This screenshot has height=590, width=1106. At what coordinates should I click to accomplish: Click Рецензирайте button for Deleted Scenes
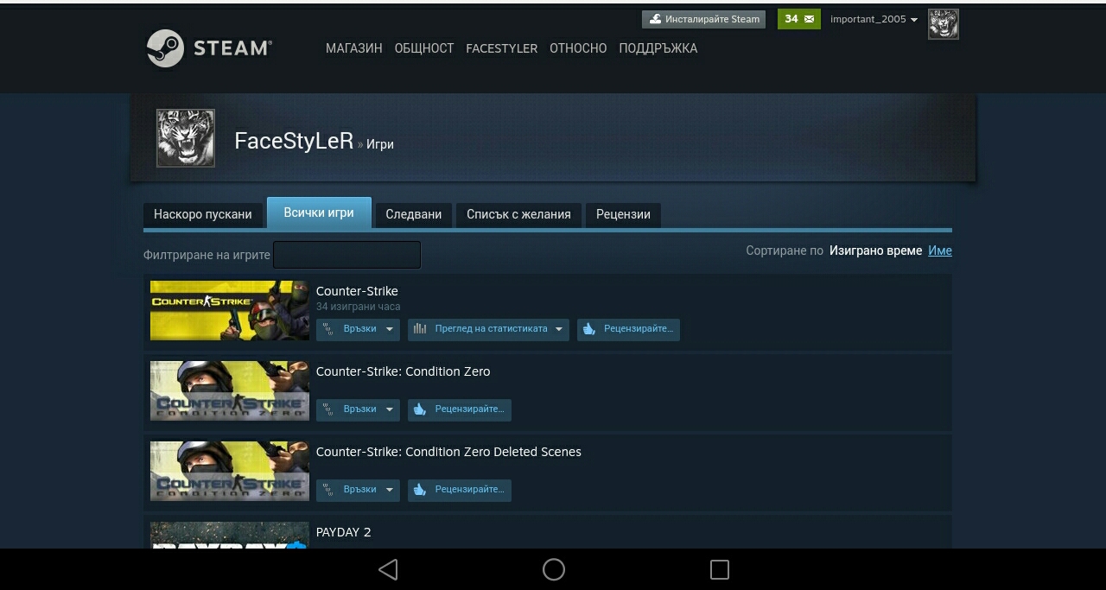pos(460,490)
